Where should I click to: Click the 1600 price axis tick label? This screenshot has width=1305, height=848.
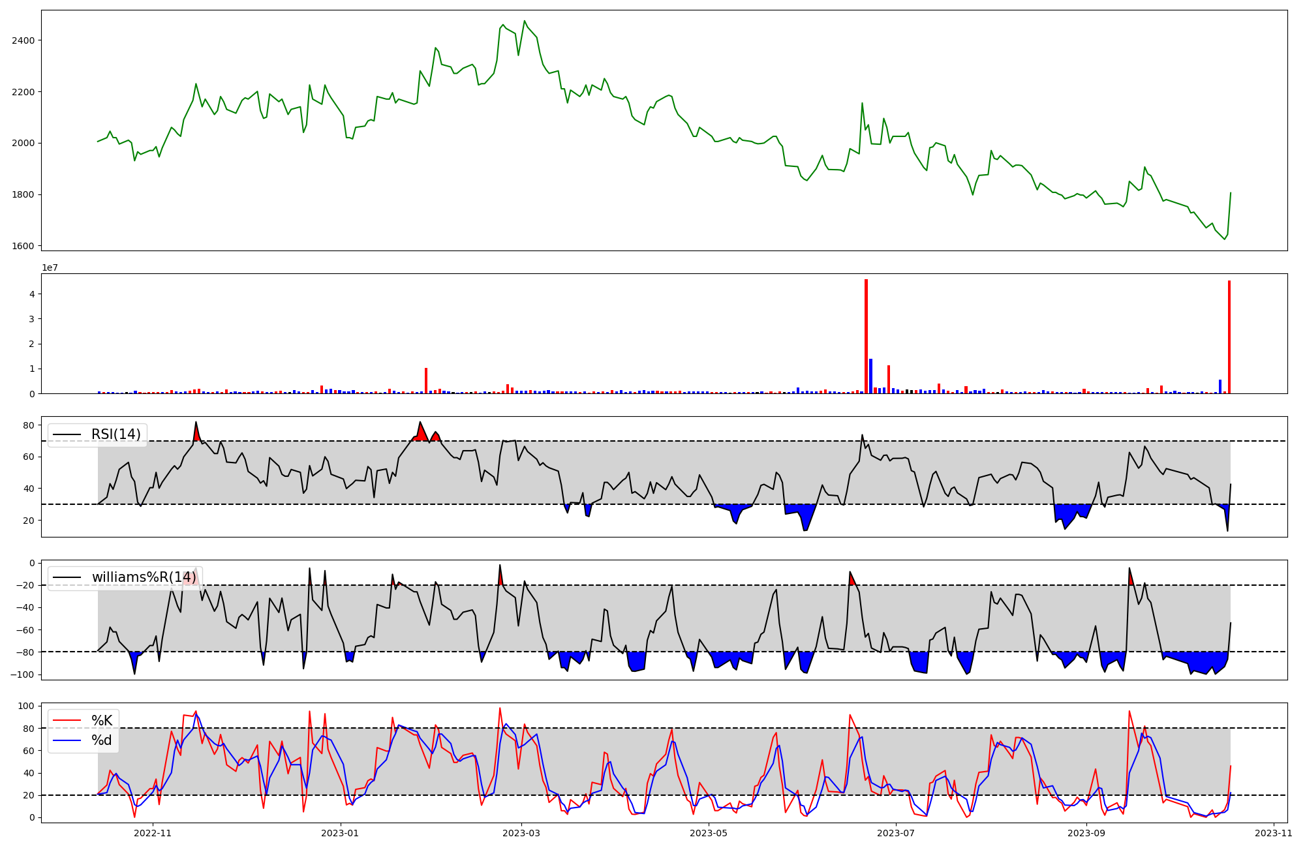click(x=23, y=246)
